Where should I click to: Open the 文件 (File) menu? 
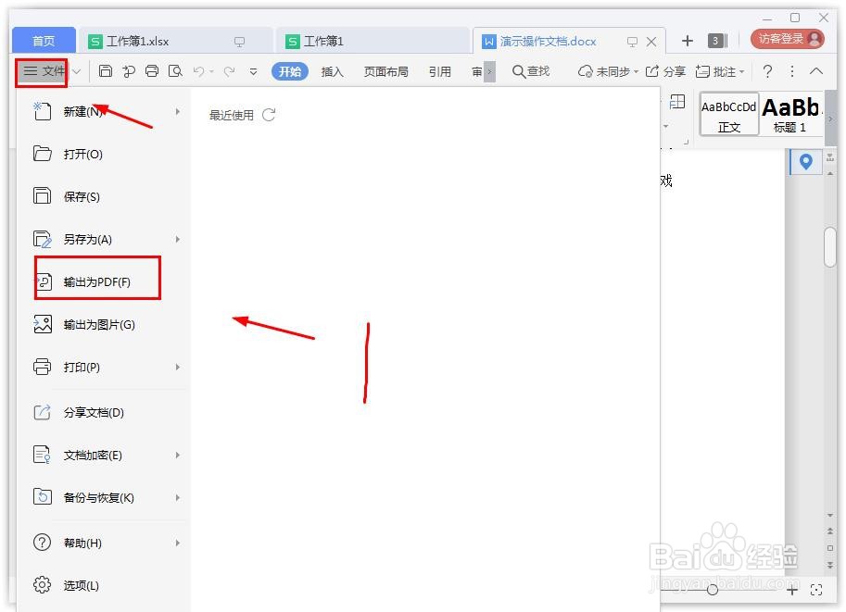click(x=43, y=71)
